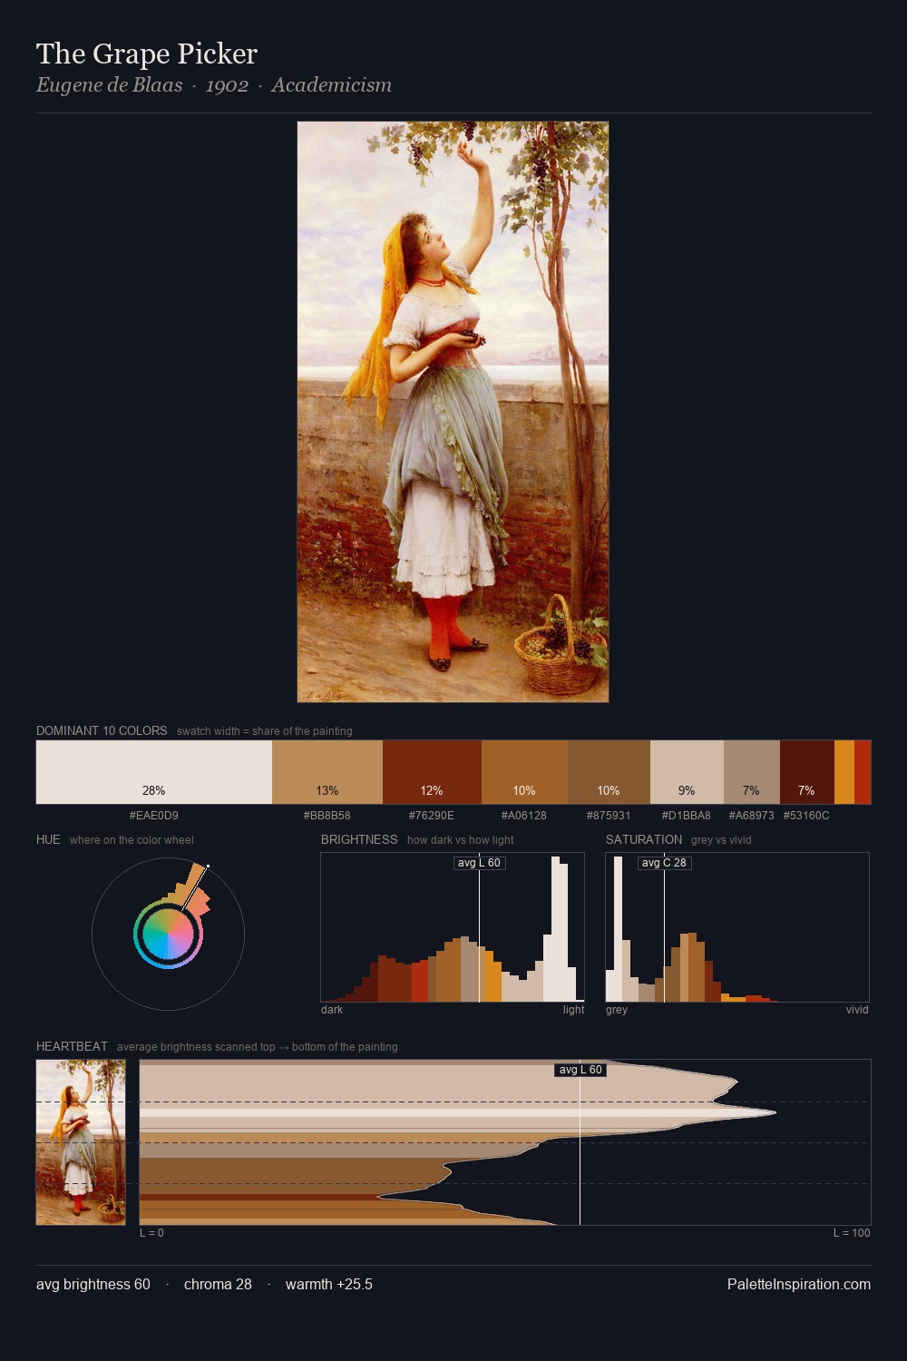907x1361 pixels.
Task: Click the 'BRIGHTNESS' section heading
Action: (x=359, y=839)
